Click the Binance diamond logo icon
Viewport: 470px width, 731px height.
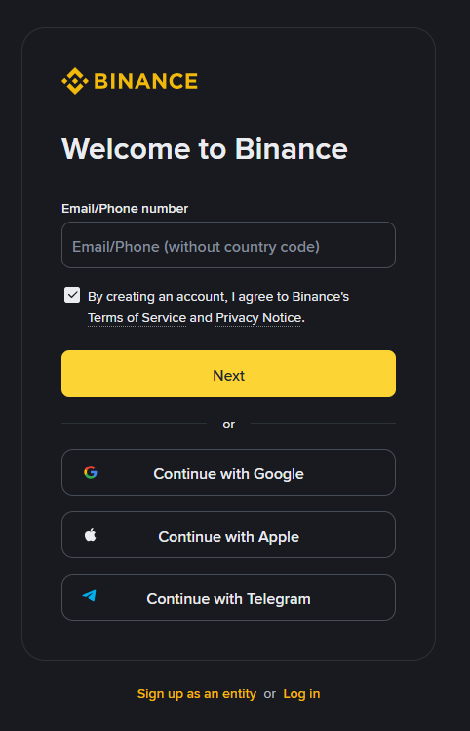pos(75,81)
